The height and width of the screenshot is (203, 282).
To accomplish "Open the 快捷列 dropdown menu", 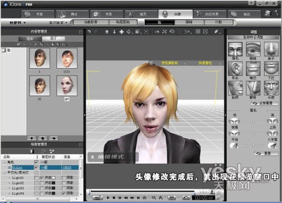I will tap(17, 23).
